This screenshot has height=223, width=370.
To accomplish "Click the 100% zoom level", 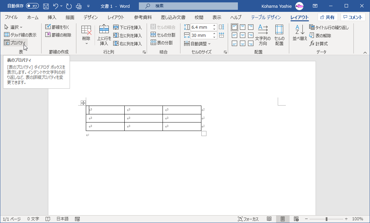I will (357, 219).
